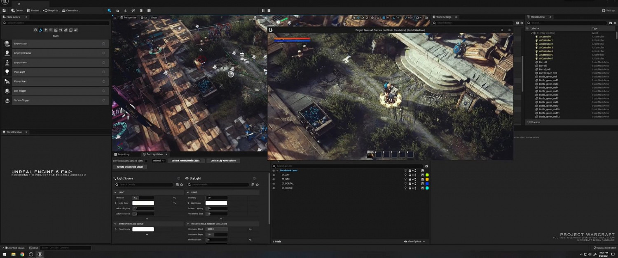Click the Save icon in main toolbar
Screen dimensions: 618x258
point(3,10)
